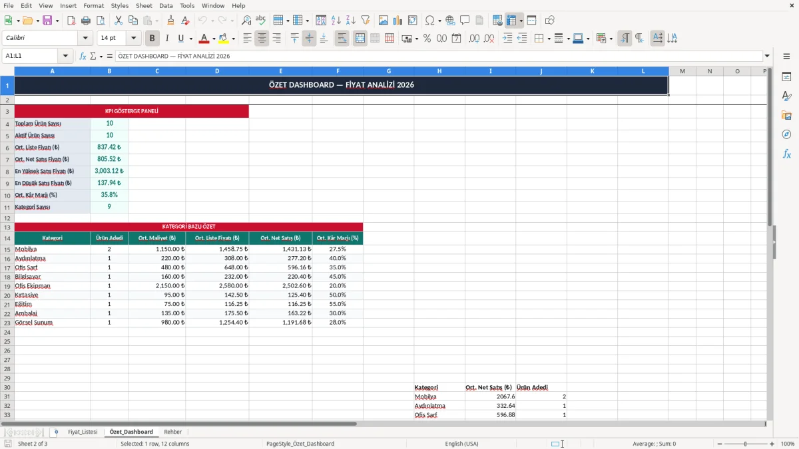Apply yellow background color swatch

click(223, 39)
